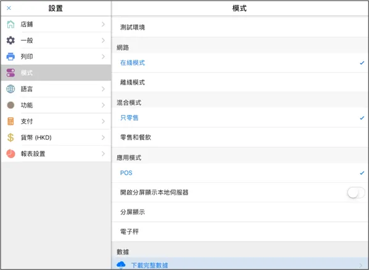
Task: Click the blue printer icon
Action: click(10, 57)
